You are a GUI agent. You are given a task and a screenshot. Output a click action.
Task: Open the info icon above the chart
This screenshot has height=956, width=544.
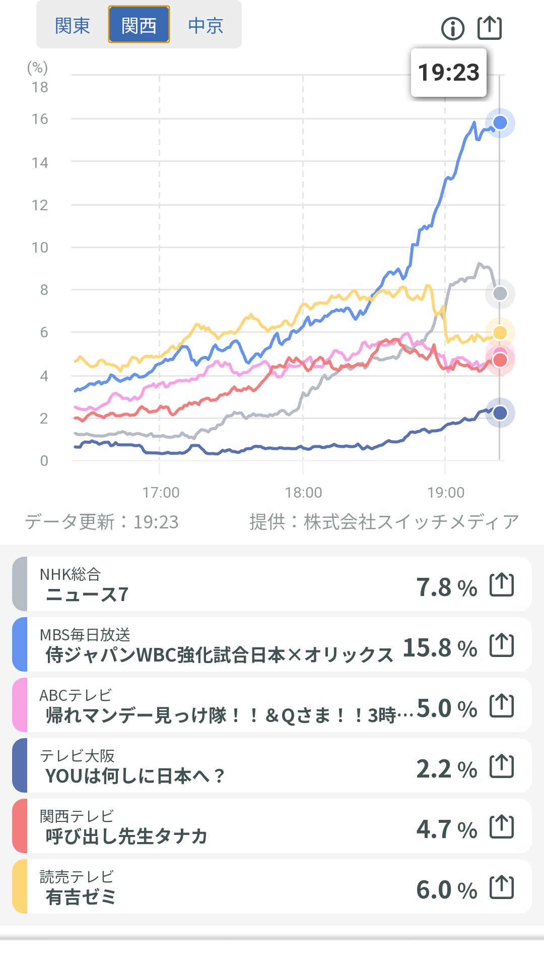click(452, 28)
